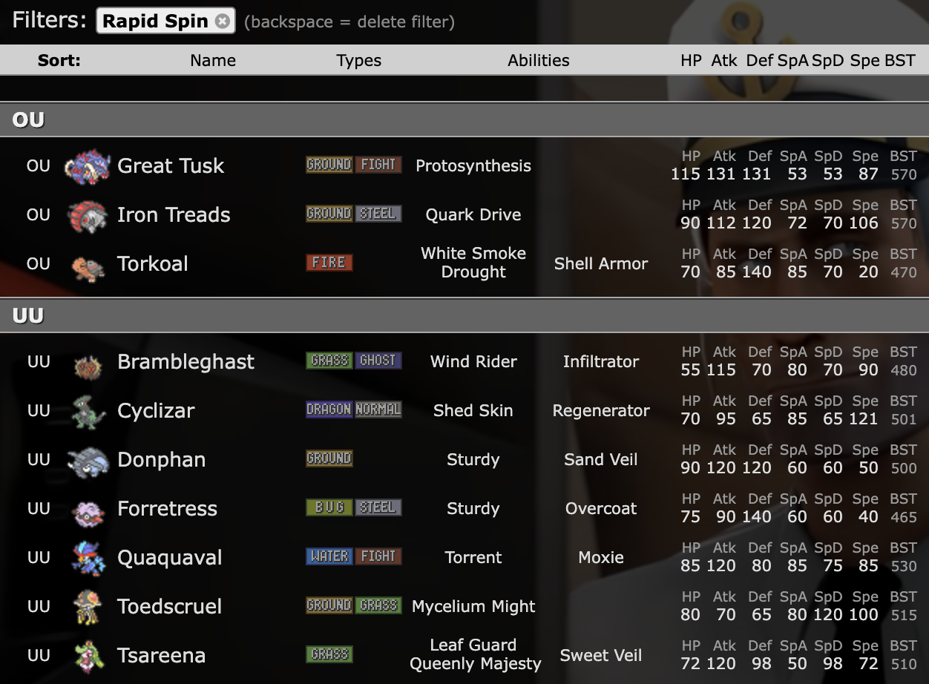
Task: Click Brambleghast's Wind Rider ability
Action: click(473, 362)
